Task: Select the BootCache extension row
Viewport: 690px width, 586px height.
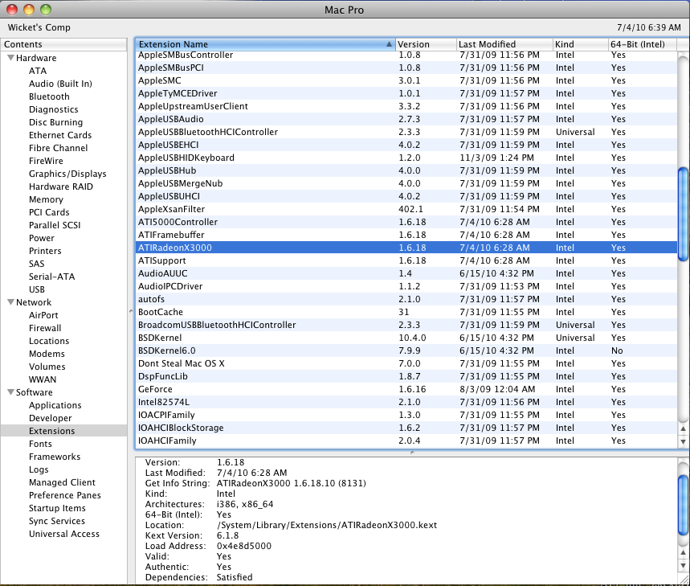Action: pyautogui.click(x=406, y=312)
